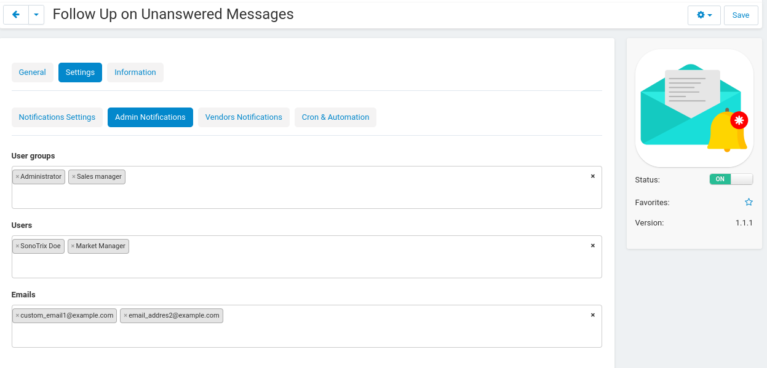Image resolution: width=767 pixels, height=368 pixels.
Task: Save the add-on settings
Action: (741, 15)
